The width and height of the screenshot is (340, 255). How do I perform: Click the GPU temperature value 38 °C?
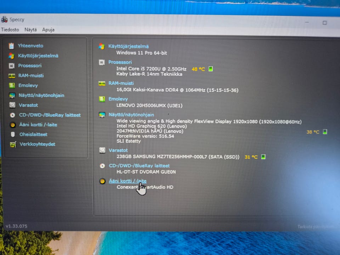313,132
